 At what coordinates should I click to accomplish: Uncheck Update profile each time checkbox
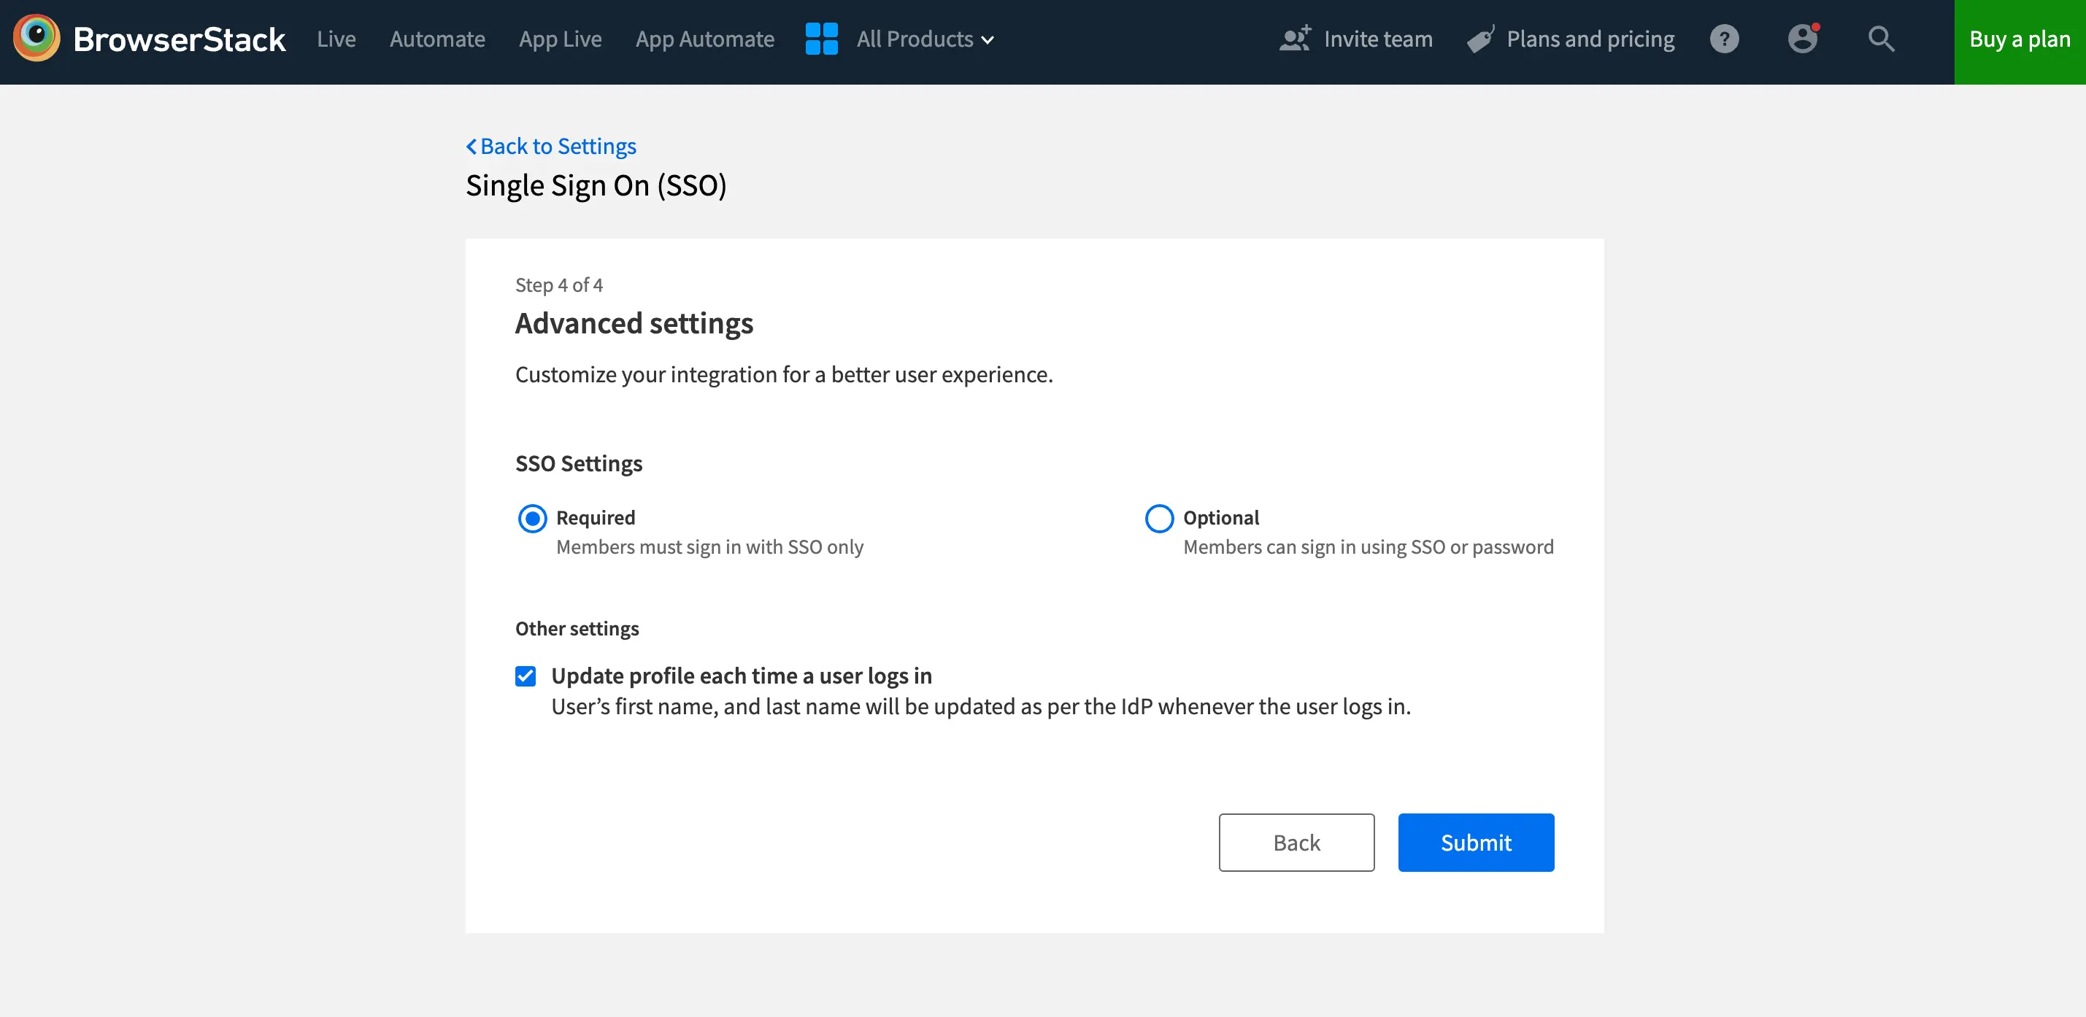(x=526, y=676)
